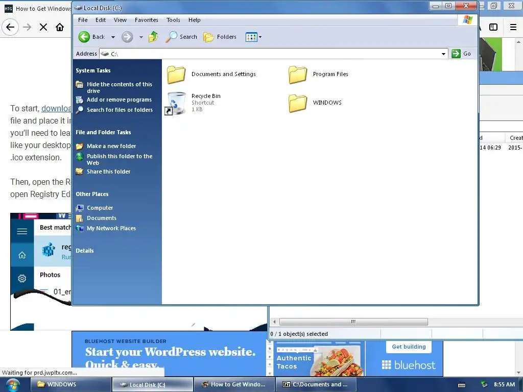Click the gear icon in article screenshot
The image size is (523, 392).
pos(22,278)
